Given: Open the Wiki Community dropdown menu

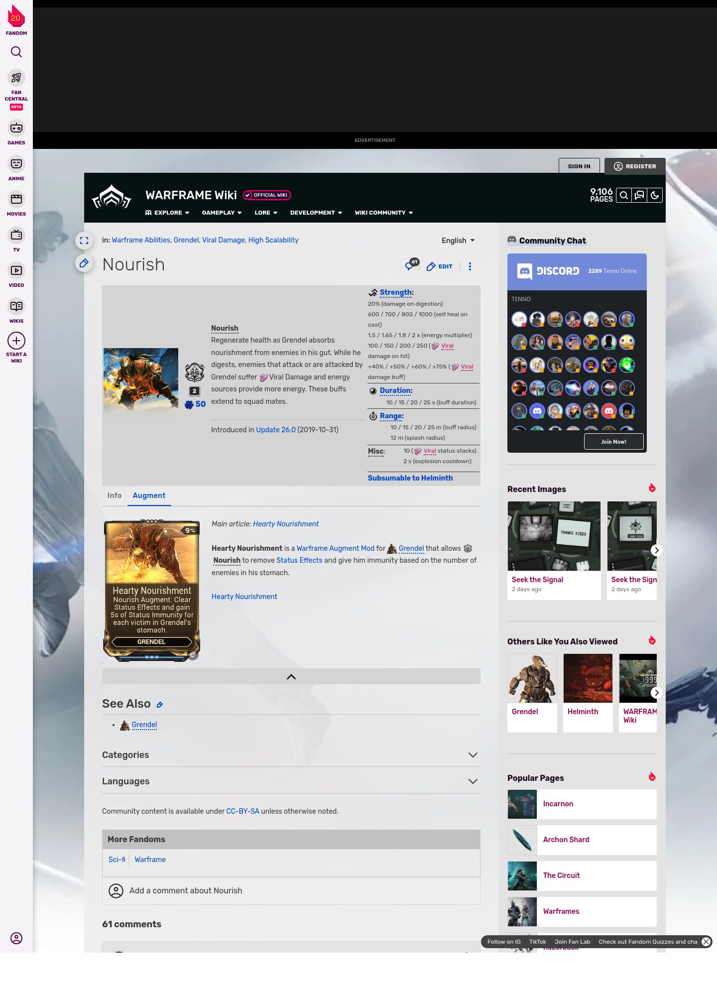Looking at the screenshot, I should 384,213.
